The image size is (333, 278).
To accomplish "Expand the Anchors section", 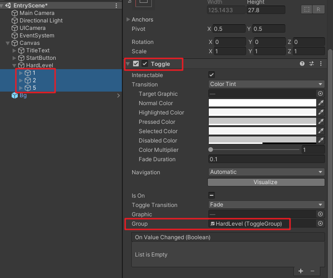I will click(x=128, y=19).
